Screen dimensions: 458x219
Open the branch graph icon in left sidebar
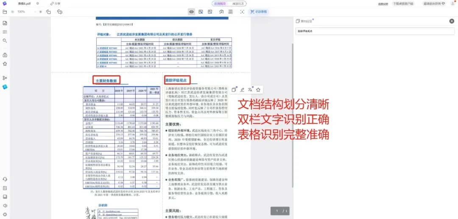point(5,78)
